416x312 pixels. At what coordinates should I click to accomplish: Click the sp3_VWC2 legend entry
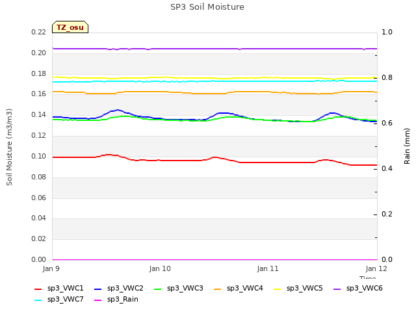[x=119, y=289]
